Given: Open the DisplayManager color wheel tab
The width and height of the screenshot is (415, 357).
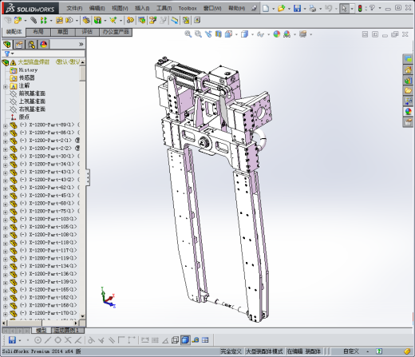Looking at the screenshot, I should coord(44,44).
